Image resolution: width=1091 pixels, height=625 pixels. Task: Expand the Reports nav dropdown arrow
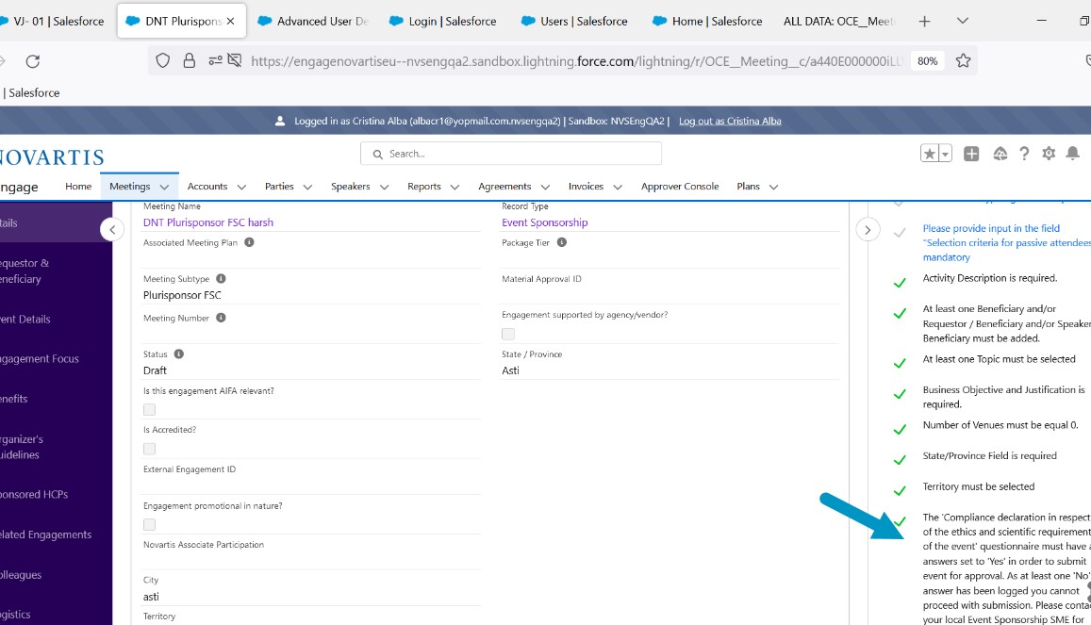point(455,187)
